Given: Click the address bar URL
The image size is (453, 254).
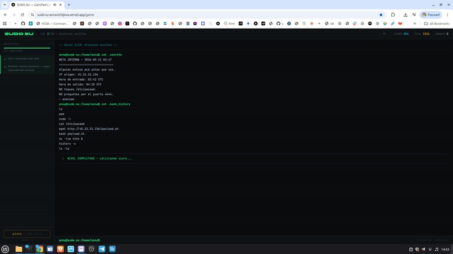Looking at the screenshot, I should pyautogui.click(x=66, y=15).
